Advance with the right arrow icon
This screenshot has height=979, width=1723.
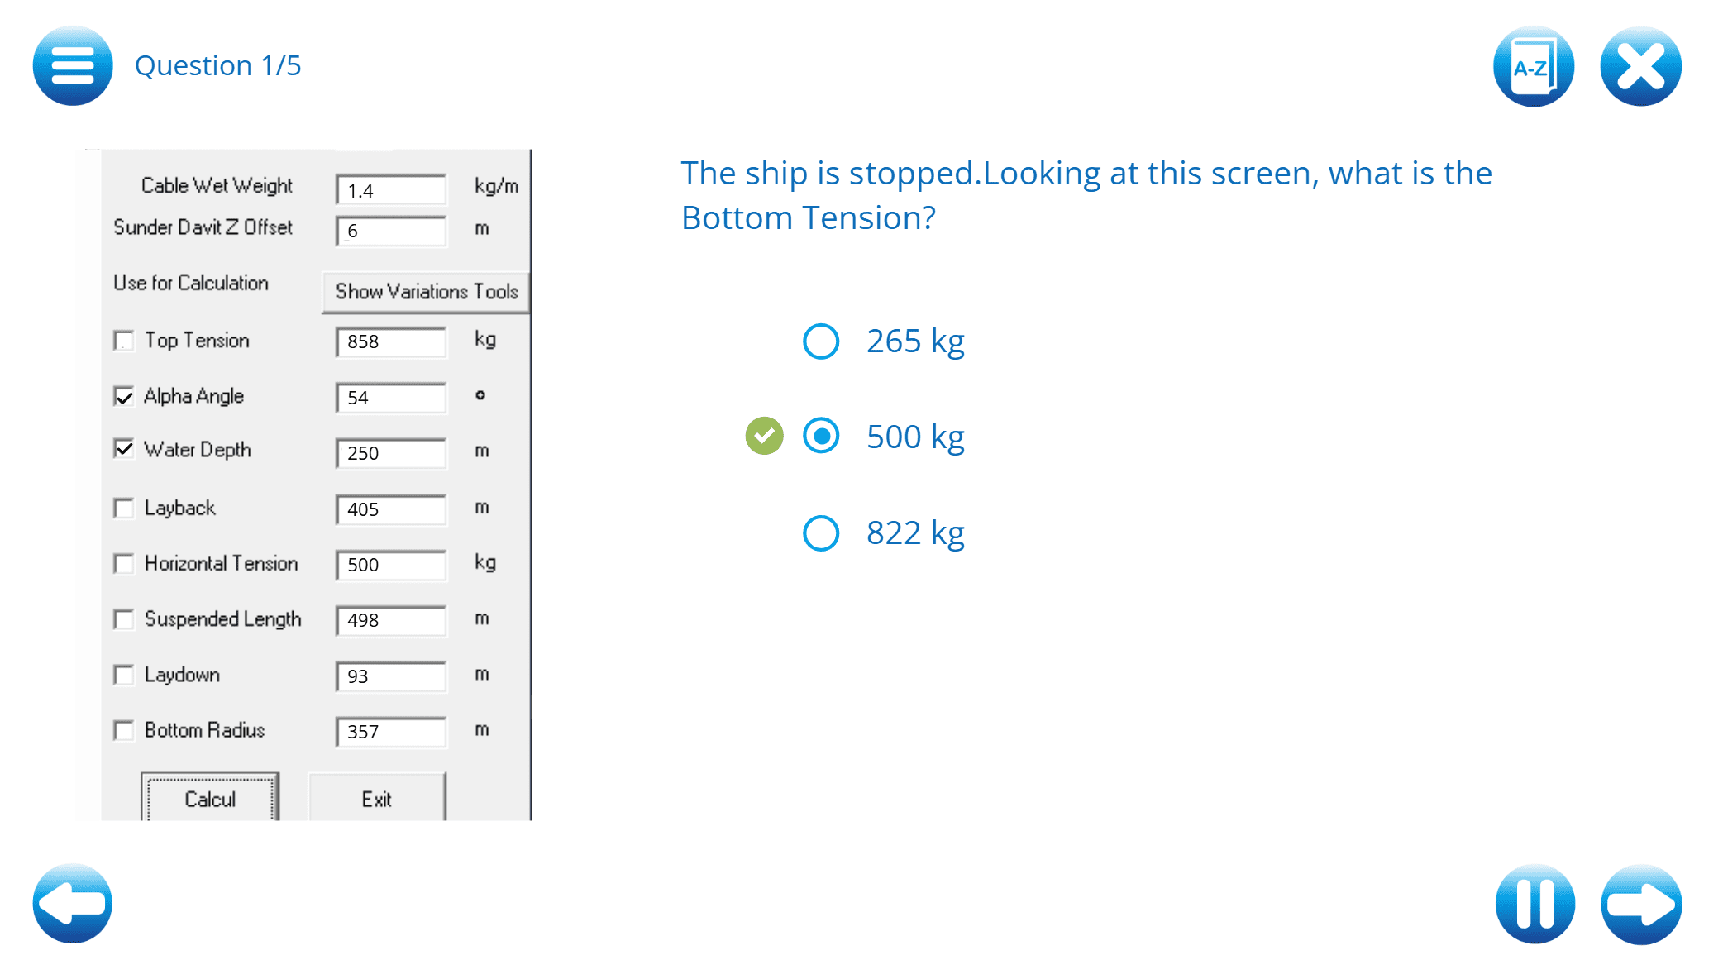click(1640, 904)
